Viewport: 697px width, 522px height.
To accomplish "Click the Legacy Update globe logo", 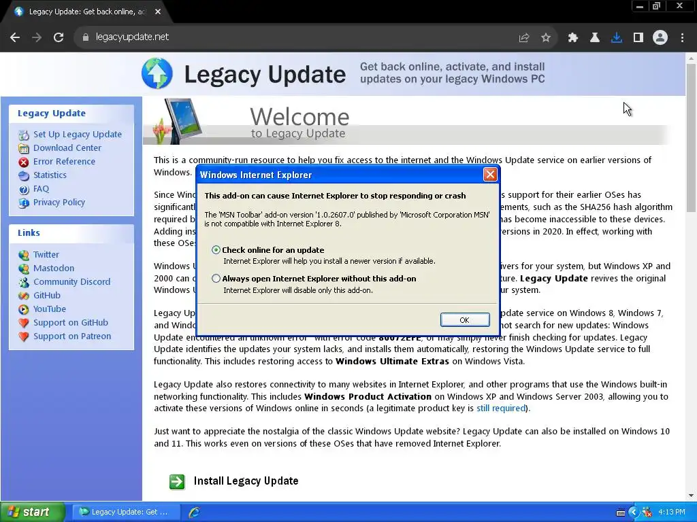I will pyautogui.click(x=157, y=73).
